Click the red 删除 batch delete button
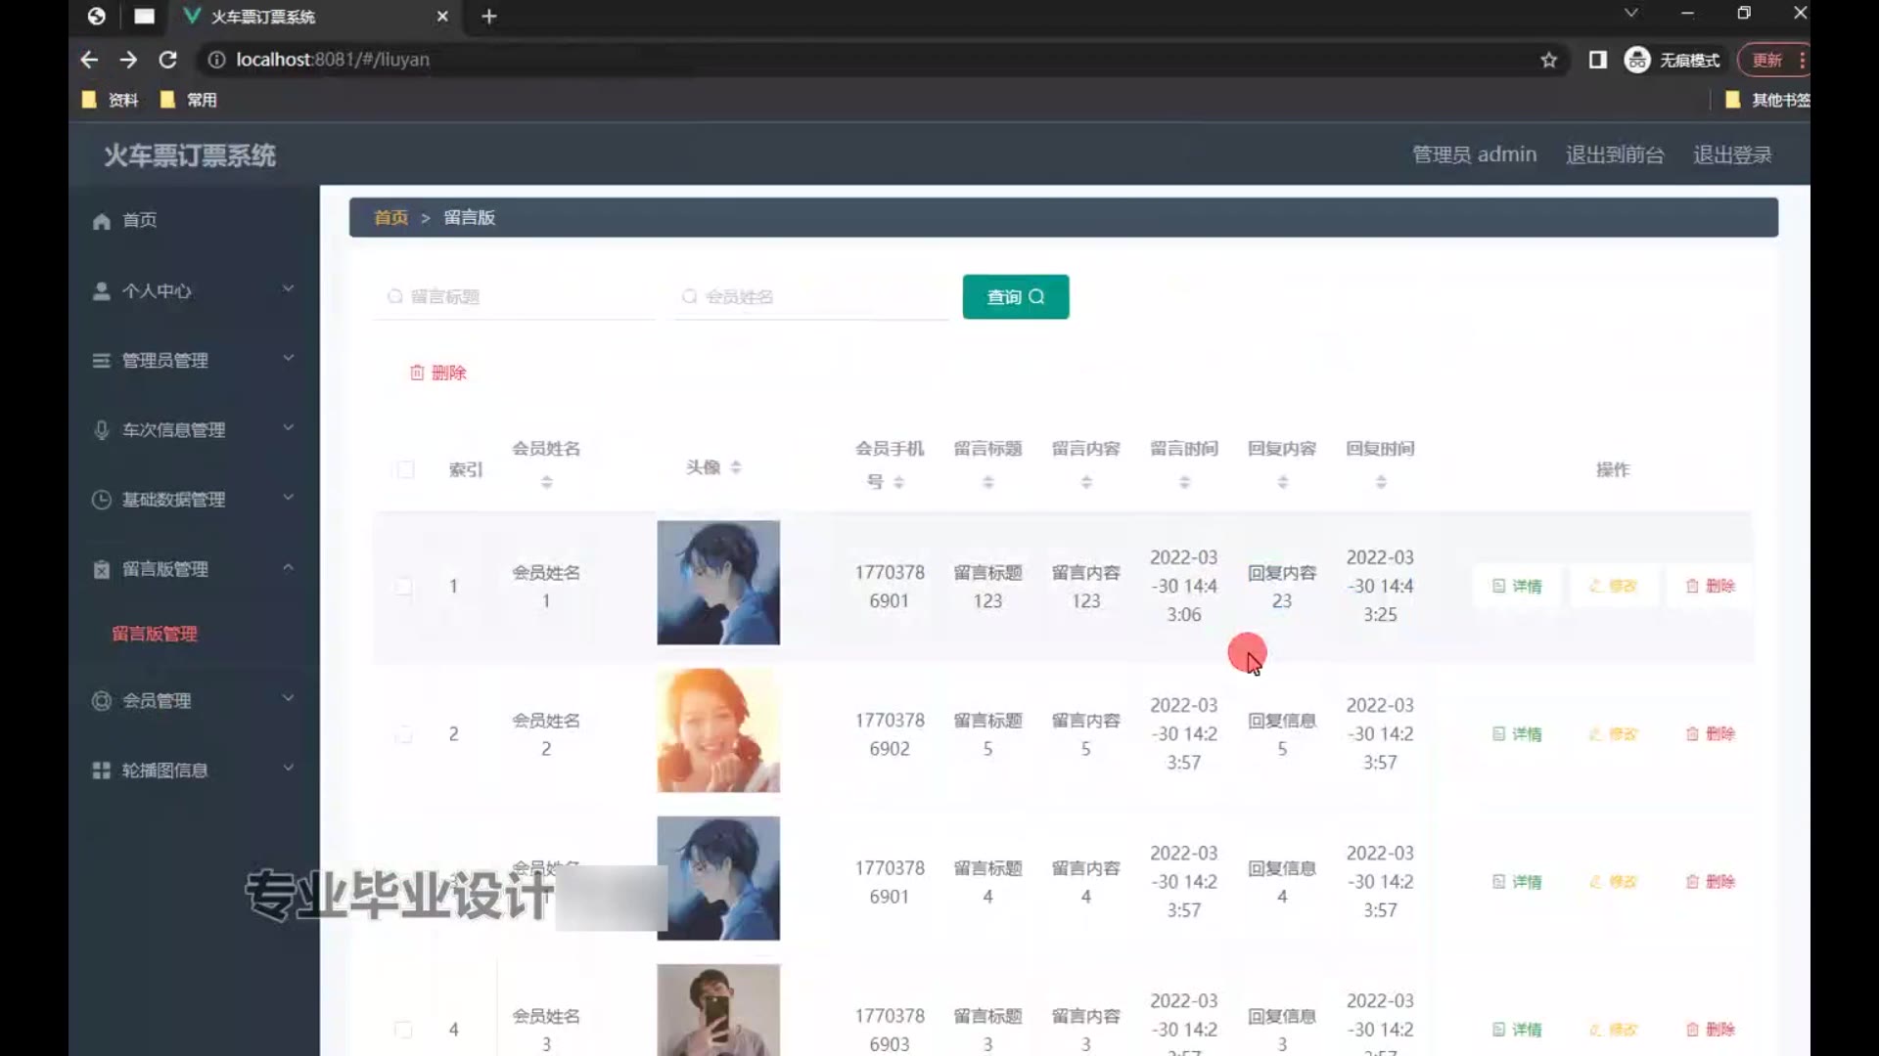Viewport: 1879px width, 1056px height. click(438, 373)
